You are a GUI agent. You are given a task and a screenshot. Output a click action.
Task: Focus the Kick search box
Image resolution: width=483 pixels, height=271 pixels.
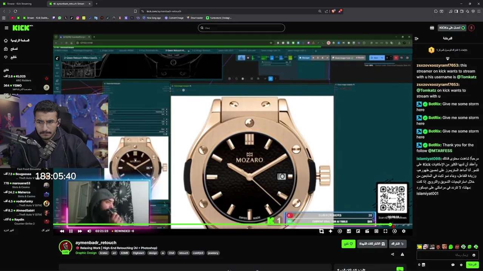[241, 28]
